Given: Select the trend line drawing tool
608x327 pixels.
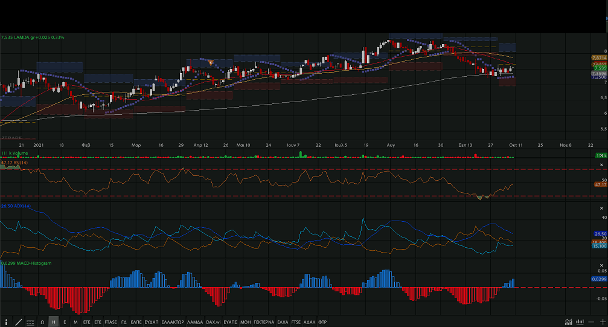Looking at the screenshot, I should (x=18, y=322).
